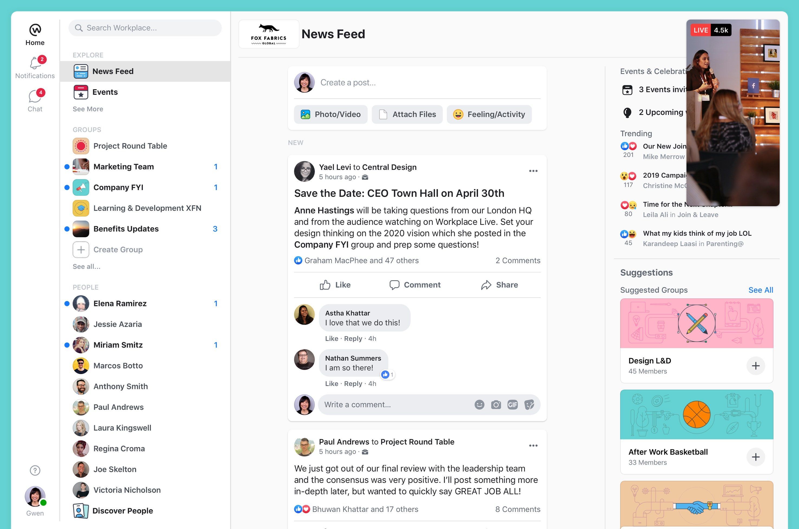
Task: Open Company FYI group
Action: pyautogui.click(x=145, y=188)
